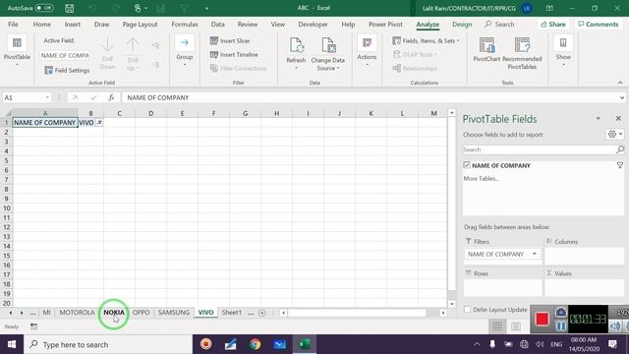Open the mail app in taskbar
The width and height of the screenshot is (629, 354).
click(279, 344)
